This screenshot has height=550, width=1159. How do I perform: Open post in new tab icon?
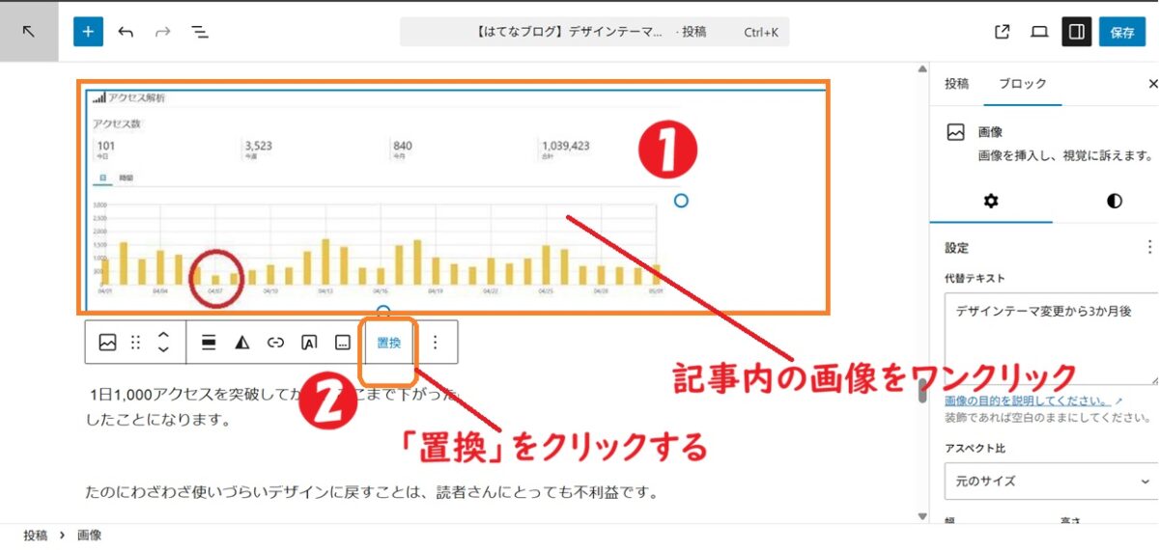1003,32
